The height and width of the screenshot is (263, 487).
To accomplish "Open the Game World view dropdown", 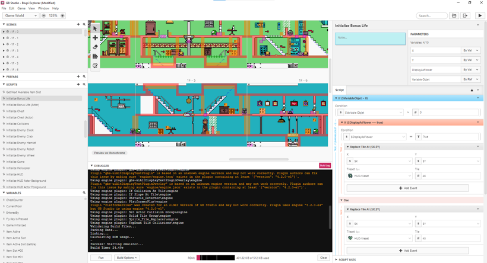I will point(21,16).
